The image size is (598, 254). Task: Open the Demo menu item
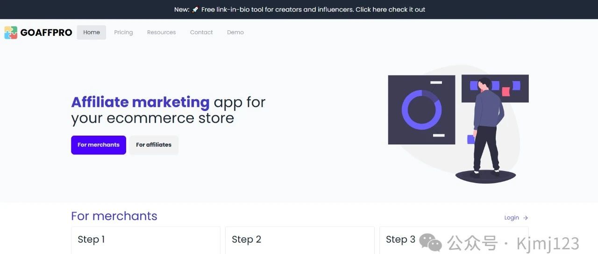tap(235, 32)
